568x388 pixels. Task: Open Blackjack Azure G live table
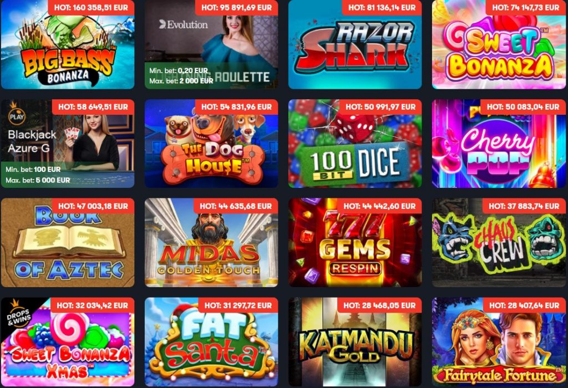click(x=68, y=144)
